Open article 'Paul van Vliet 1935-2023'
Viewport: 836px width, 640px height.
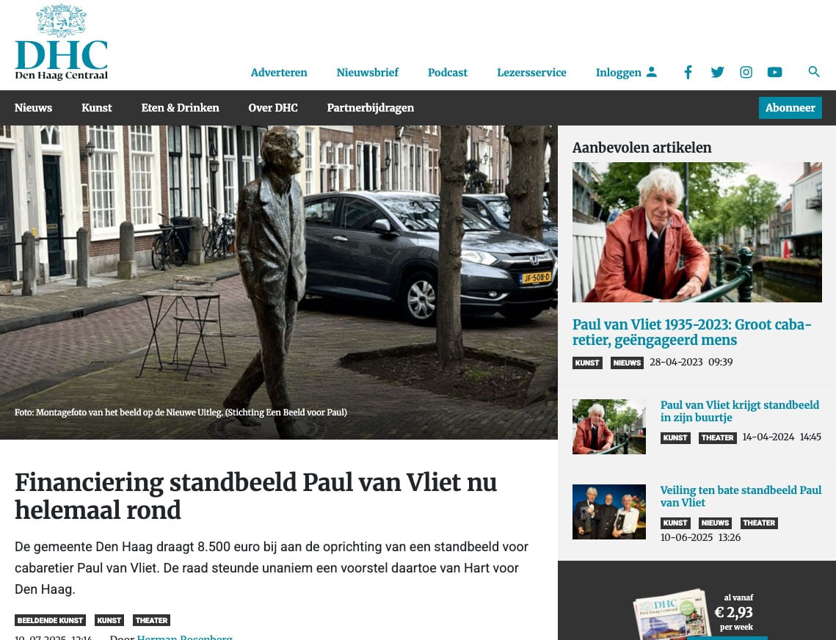point(692,332)
